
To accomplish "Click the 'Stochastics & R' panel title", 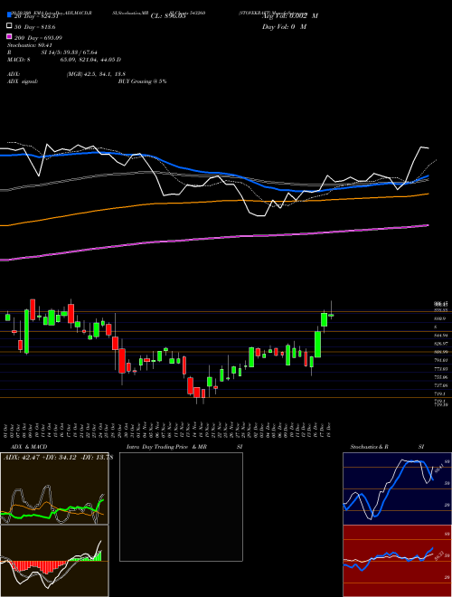I will (x=369, y=447).
